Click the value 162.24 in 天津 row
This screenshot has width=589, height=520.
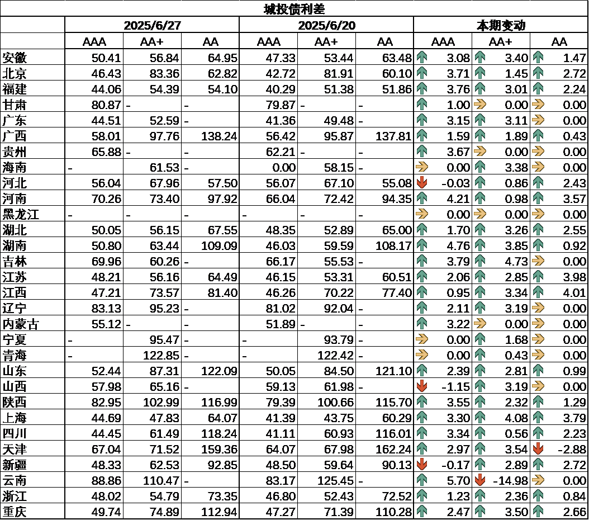[393, 449]
